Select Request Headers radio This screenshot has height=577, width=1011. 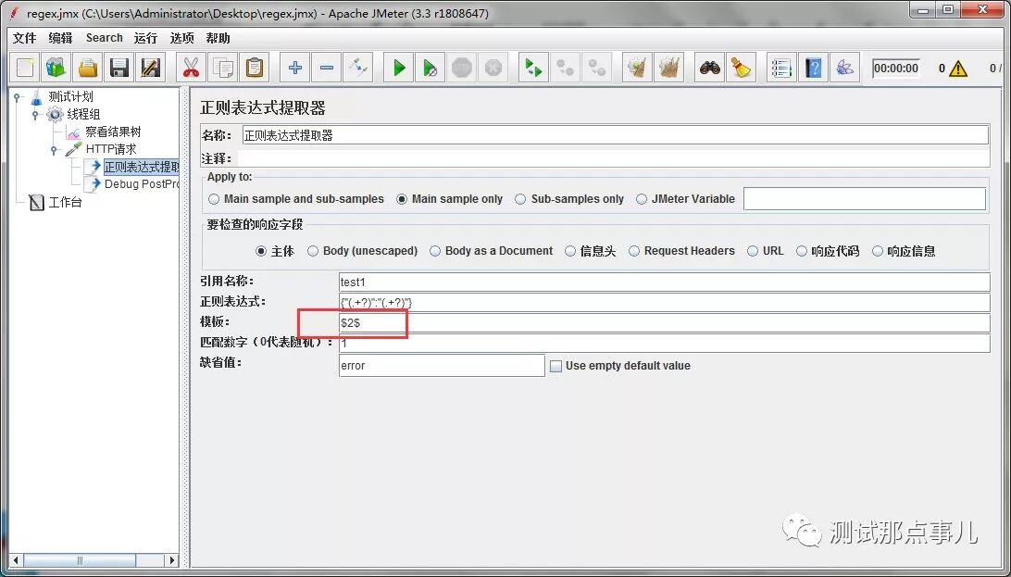[634, 251]
